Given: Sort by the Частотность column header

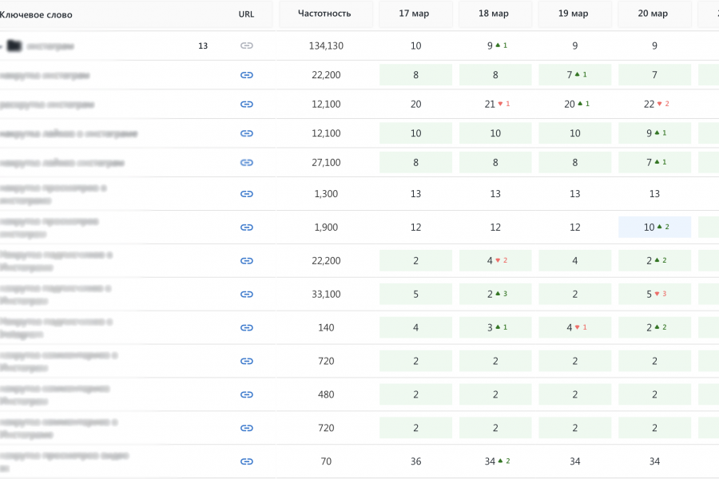Looking at the screenshot, I should 324,14.
